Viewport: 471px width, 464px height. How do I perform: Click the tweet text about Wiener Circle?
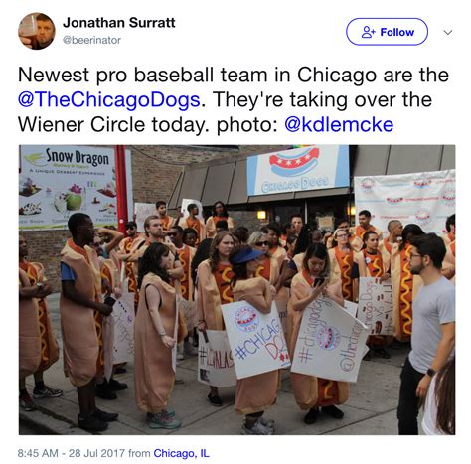pyautogui.click(x=234, y=99)
